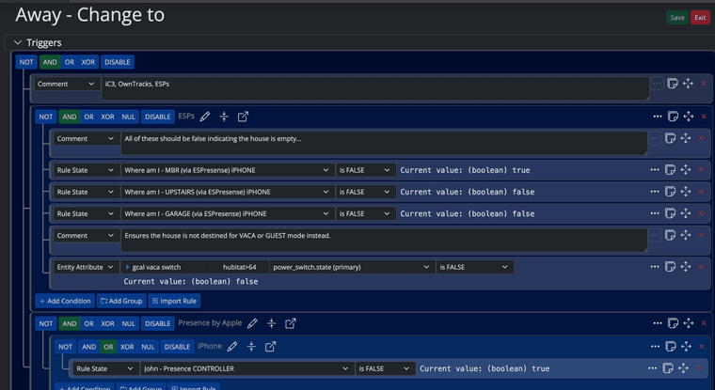The image size is (715, 390).
Task: Open the UPSTAIRS iPHONE rule dropdown
Action: [227, 192]
